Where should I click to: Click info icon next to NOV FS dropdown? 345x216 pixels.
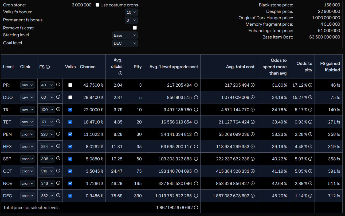[58, 183]
